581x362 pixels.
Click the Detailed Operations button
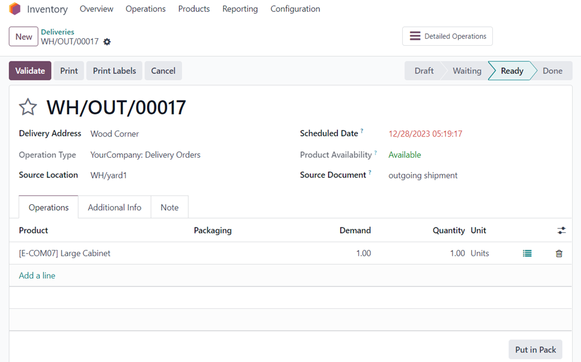[448, 36]
